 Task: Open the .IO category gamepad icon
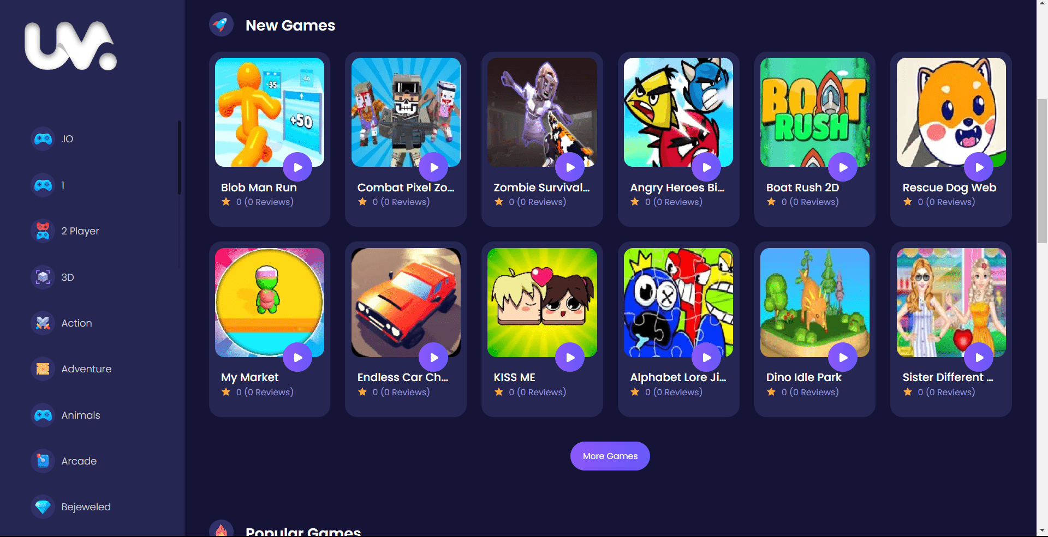43,139
